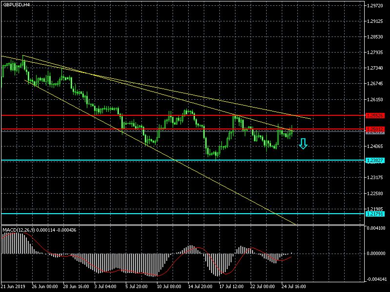Select the cyan 1.21791 price label
Viewport: 390px width, 292px height.
(375, 214)
